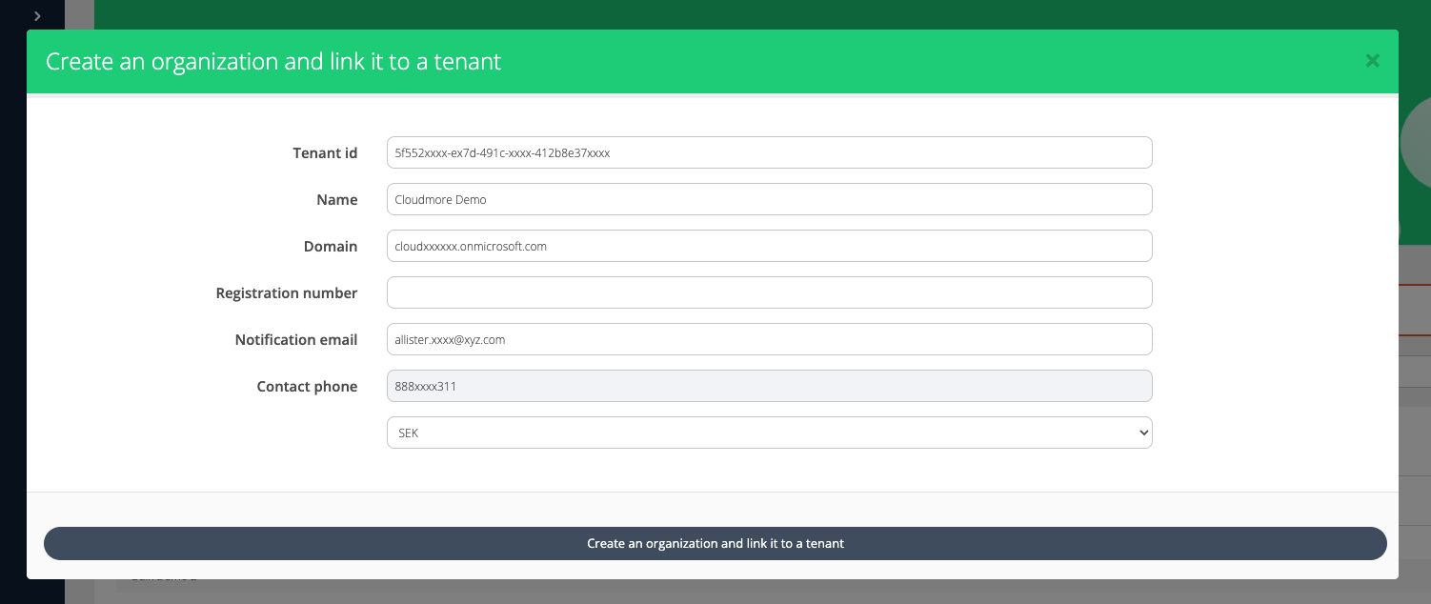Click the Tenant id label
This screenshot has height=604, width=1431.
point(325,152)
